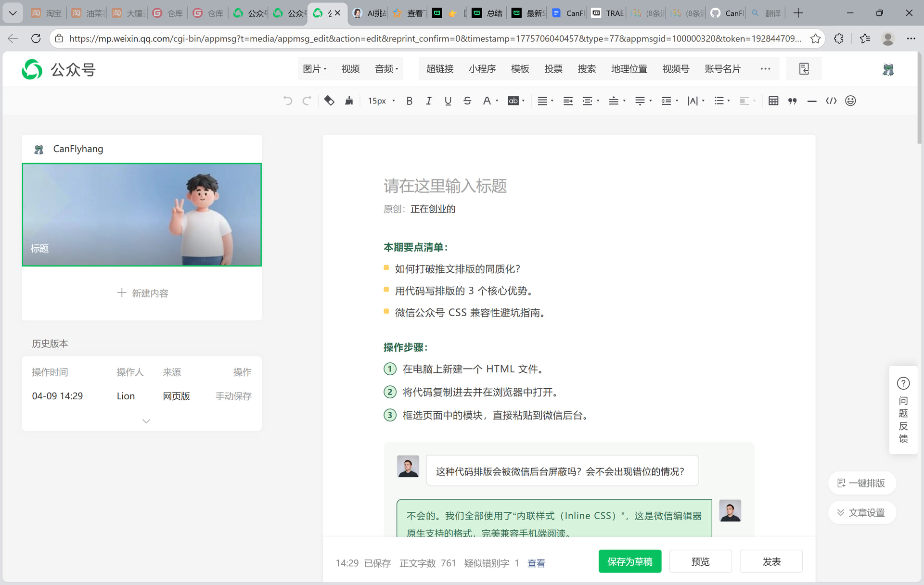Apply strikethrough formatting
924x585 pixels.
tap(467, 101)
